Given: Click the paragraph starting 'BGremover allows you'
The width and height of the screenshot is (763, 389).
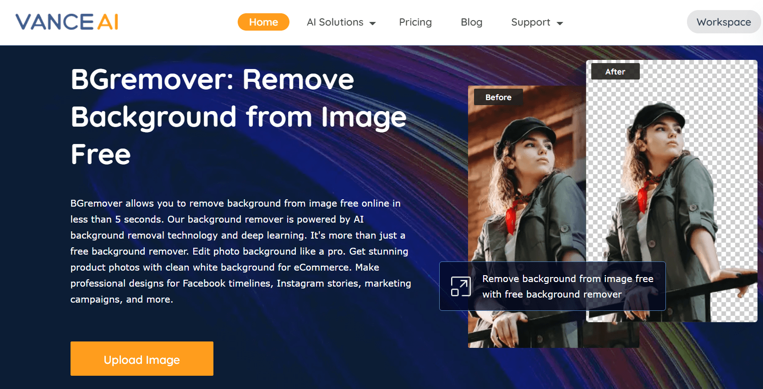Looking at the screenshot, I should click(x=240, y=251).
